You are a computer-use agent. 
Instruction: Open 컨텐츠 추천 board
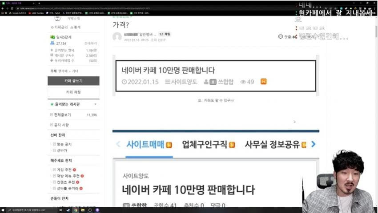pyautogui.click(x=66, y=182)
